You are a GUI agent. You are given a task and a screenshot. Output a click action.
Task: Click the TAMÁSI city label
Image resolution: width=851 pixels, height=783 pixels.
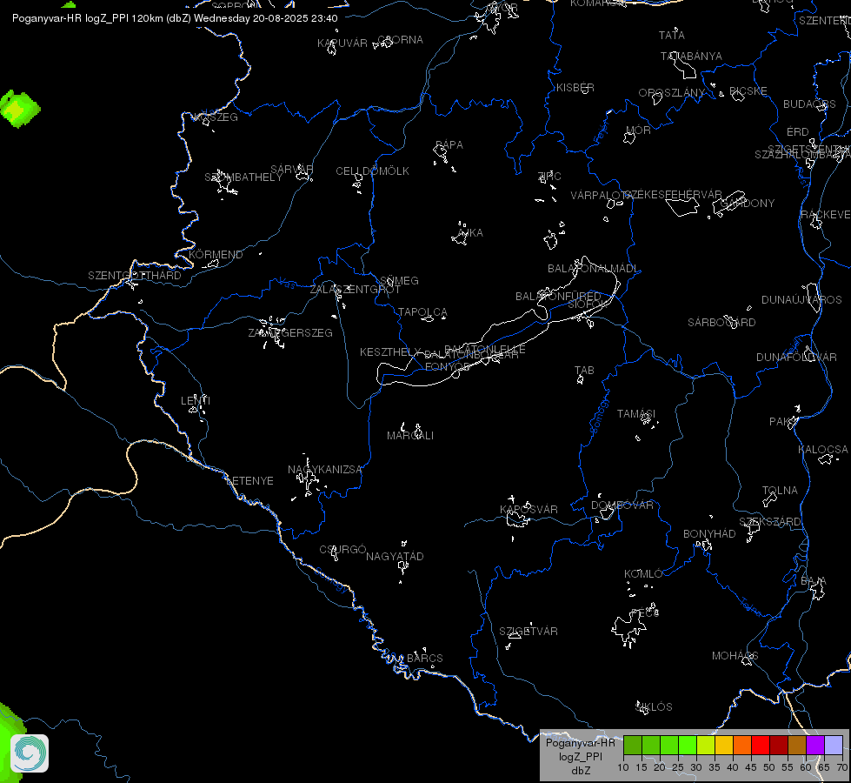[636, 414]
